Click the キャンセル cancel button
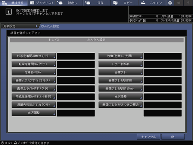This screenshot has height=145, width=193. [148, 137]
